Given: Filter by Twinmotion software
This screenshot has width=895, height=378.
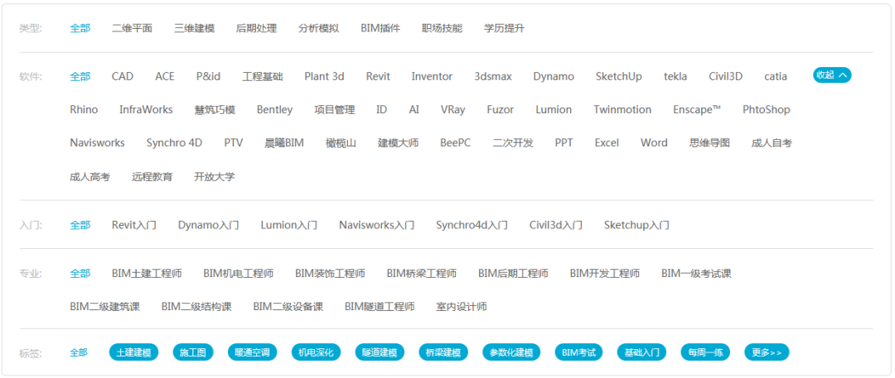Looking at the screenshot, I should pyautogui.click(x=622, y=109).
